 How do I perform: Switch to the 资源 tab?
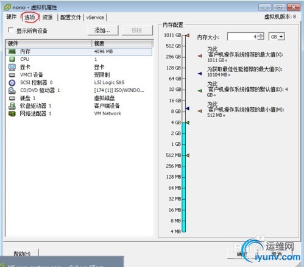tap(48, 18)
